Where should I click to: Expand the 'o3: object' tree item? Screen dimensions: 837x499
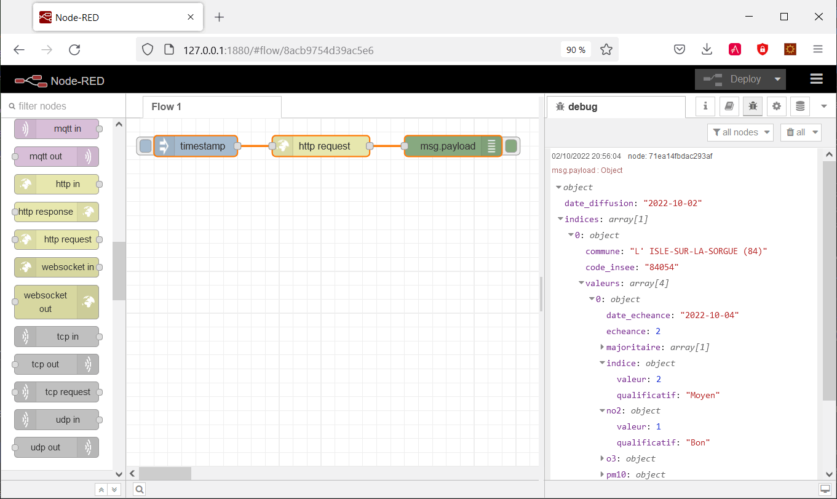point(602,458)
